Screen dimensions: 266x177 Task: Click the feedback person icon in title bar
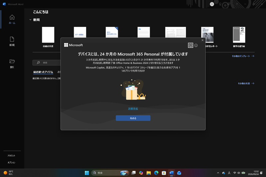pyautogui.click(x=229, y=4)
